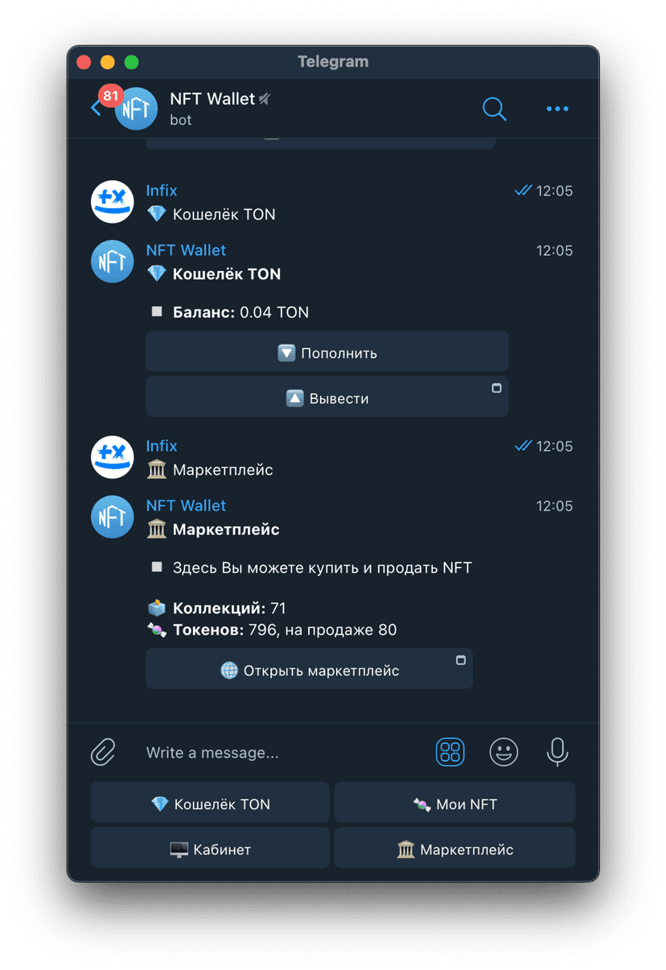
Task: Open Infix sender name on Маркетплейс message
Action: pyautogui.click(x=162, y=446)
